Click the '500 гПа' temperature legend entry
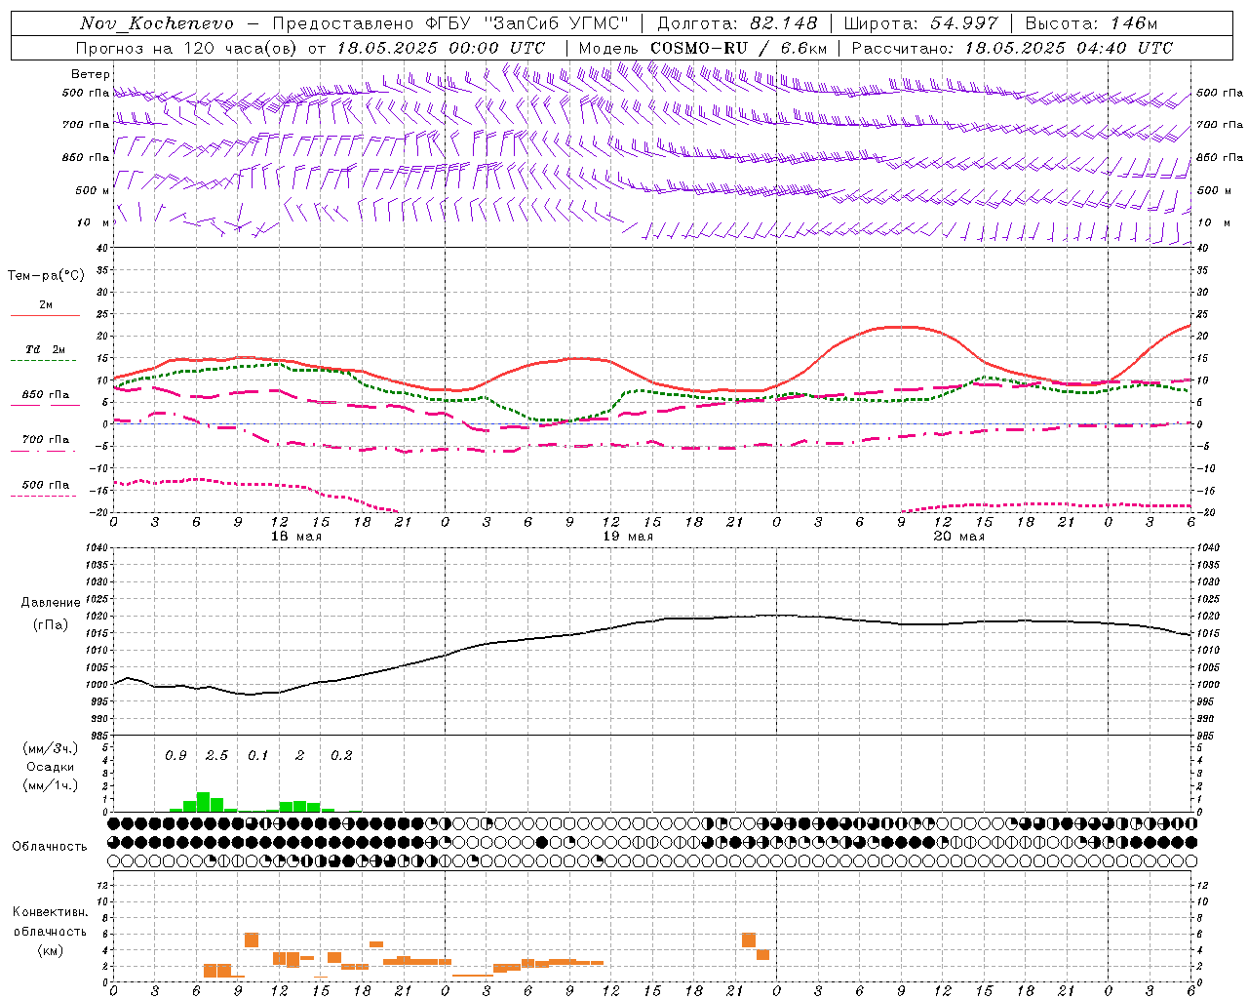Viewport: 1248px width, 999px height. pos(46,485)
